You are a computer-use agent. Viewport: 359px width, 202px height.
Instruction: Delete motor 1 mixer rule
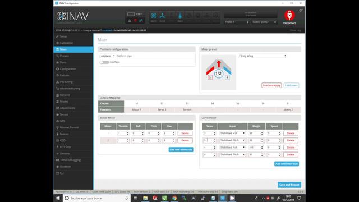point(185,134)
